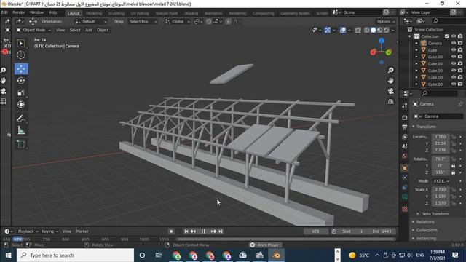Expand the Camera item in outliner

click(416, 44)
